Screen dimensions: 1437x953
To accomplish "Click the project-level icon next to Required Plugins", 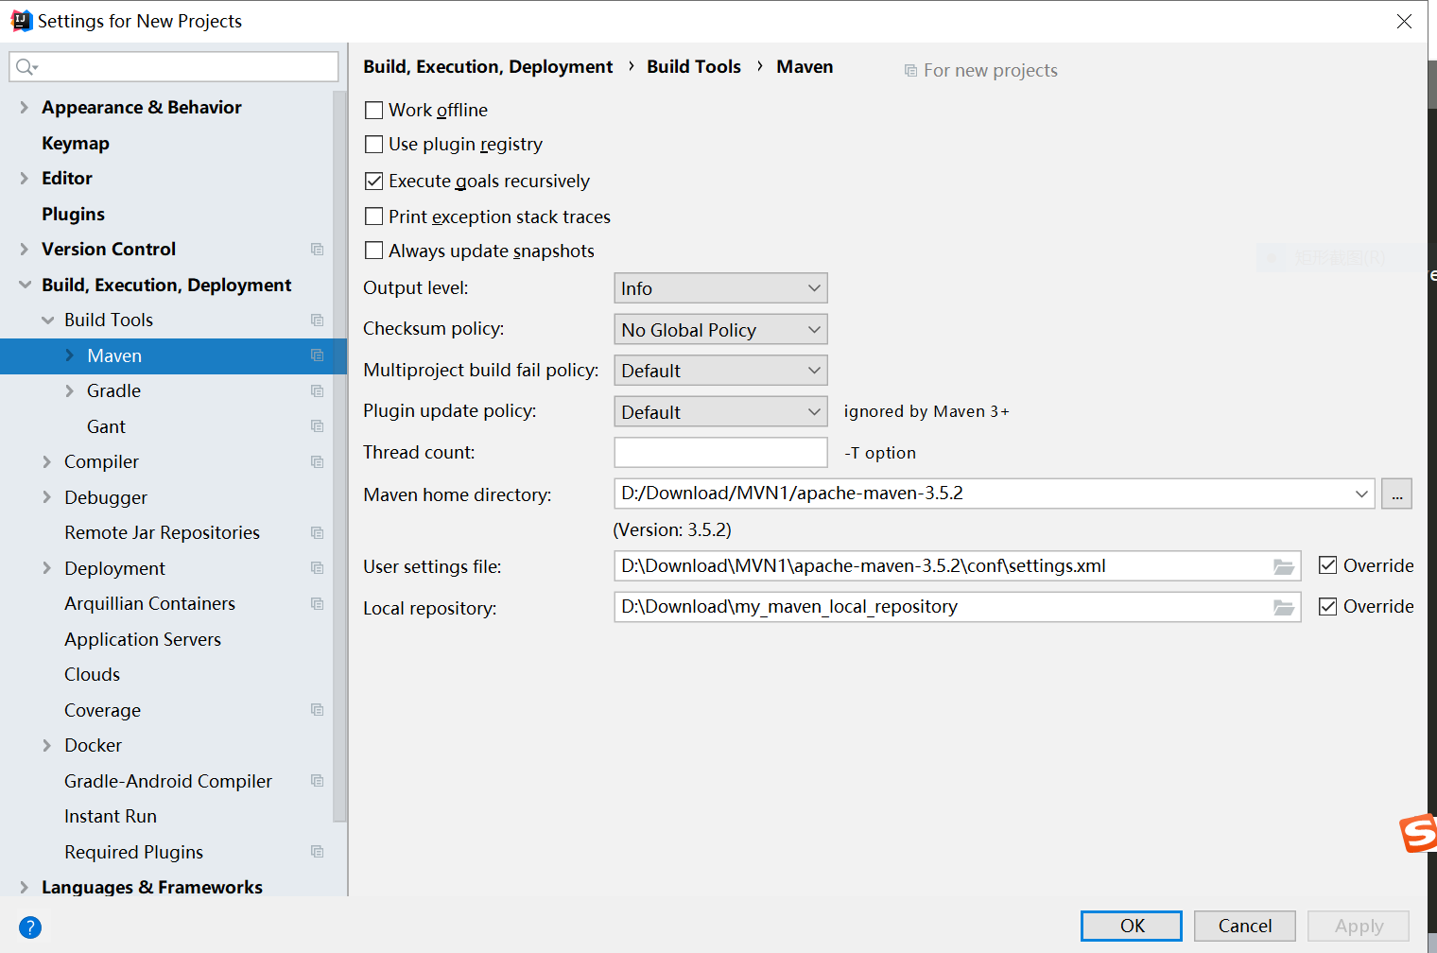I will [317, 852].
